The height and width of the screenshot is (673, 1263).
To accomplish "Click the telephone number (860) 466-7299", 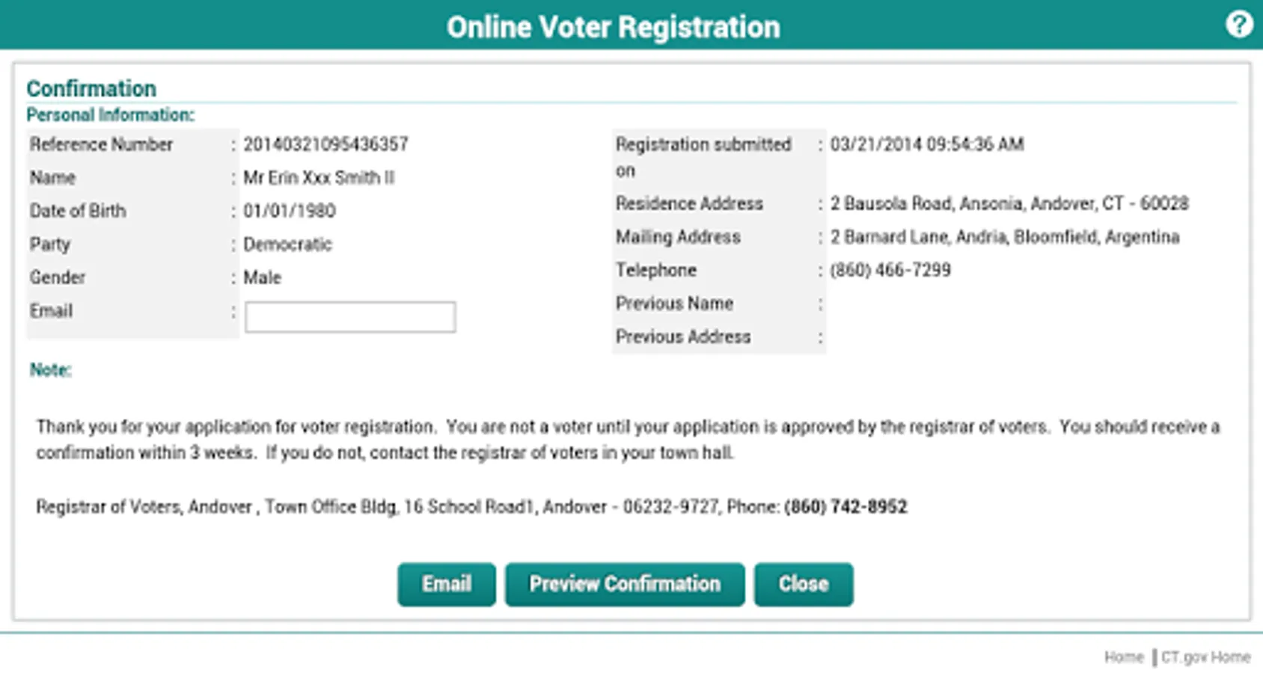I will pyautogui.click(x=890, y=270).
